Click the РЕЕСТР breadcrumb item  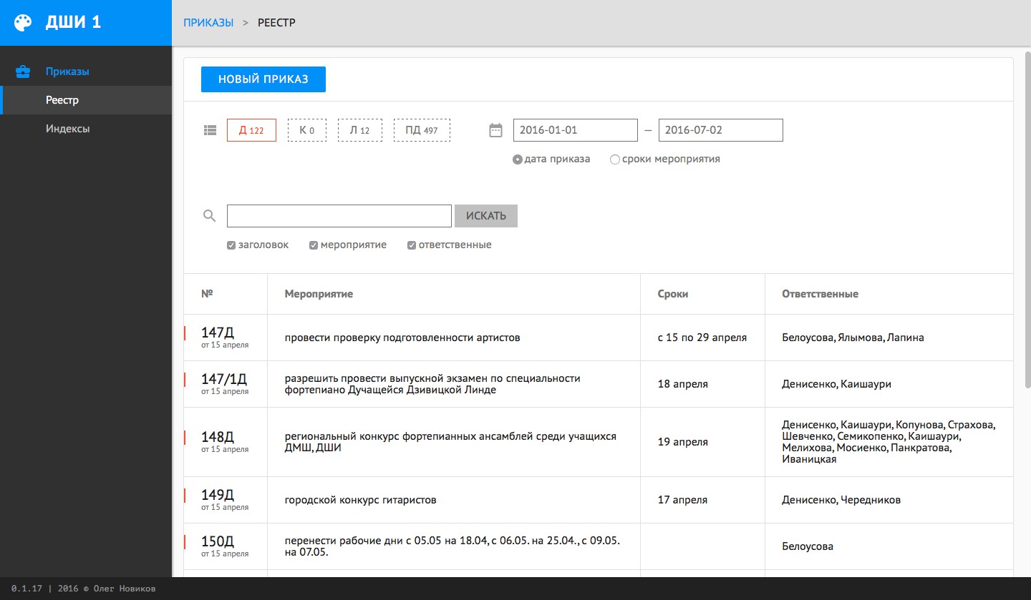(x=276, y=23)
